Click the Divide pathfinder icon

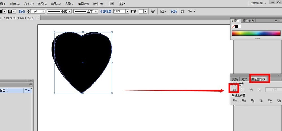(x=235, y=101)
